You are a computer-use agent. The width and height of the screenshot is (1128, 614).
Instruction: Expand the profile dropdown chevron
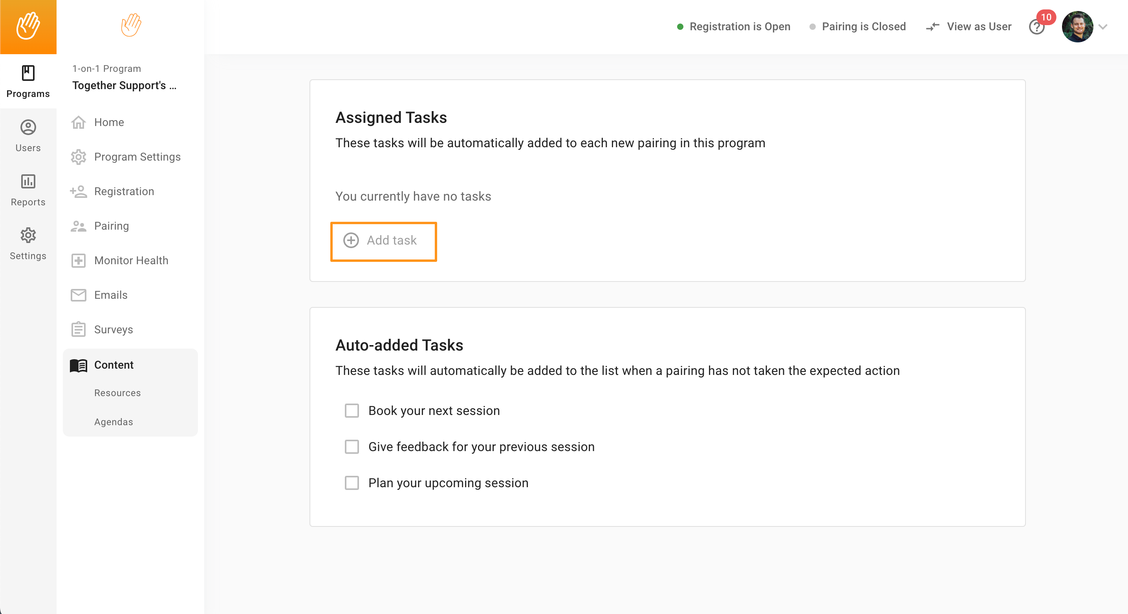coord(1102,27)
